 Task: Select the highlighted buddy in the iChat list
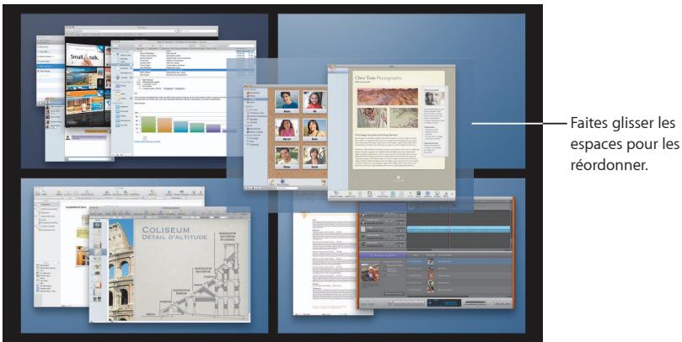[x=51, y=66]
